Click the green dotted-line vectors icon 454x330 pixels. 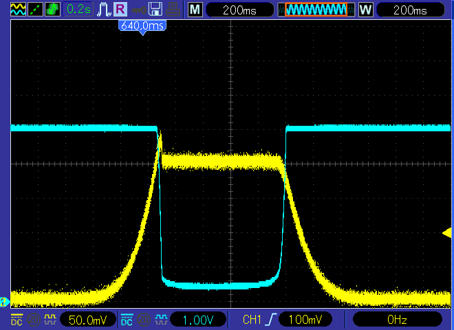tap(35, 9)
